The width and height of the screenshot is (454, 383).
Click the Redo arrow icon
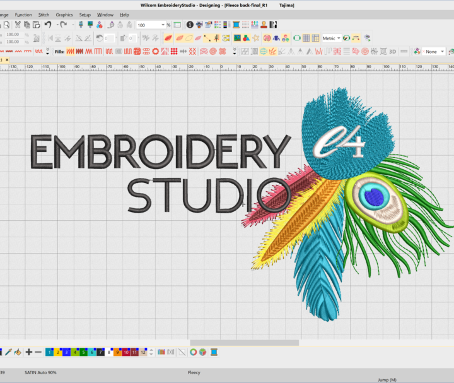(x=63, y=25)
